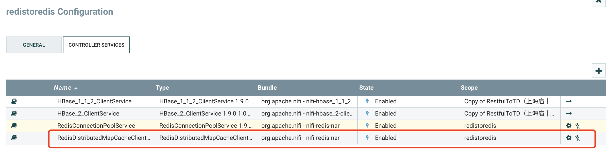Open documentation icon for HBase_1_1_2_ClientService
612x150 pixels.
14,101
